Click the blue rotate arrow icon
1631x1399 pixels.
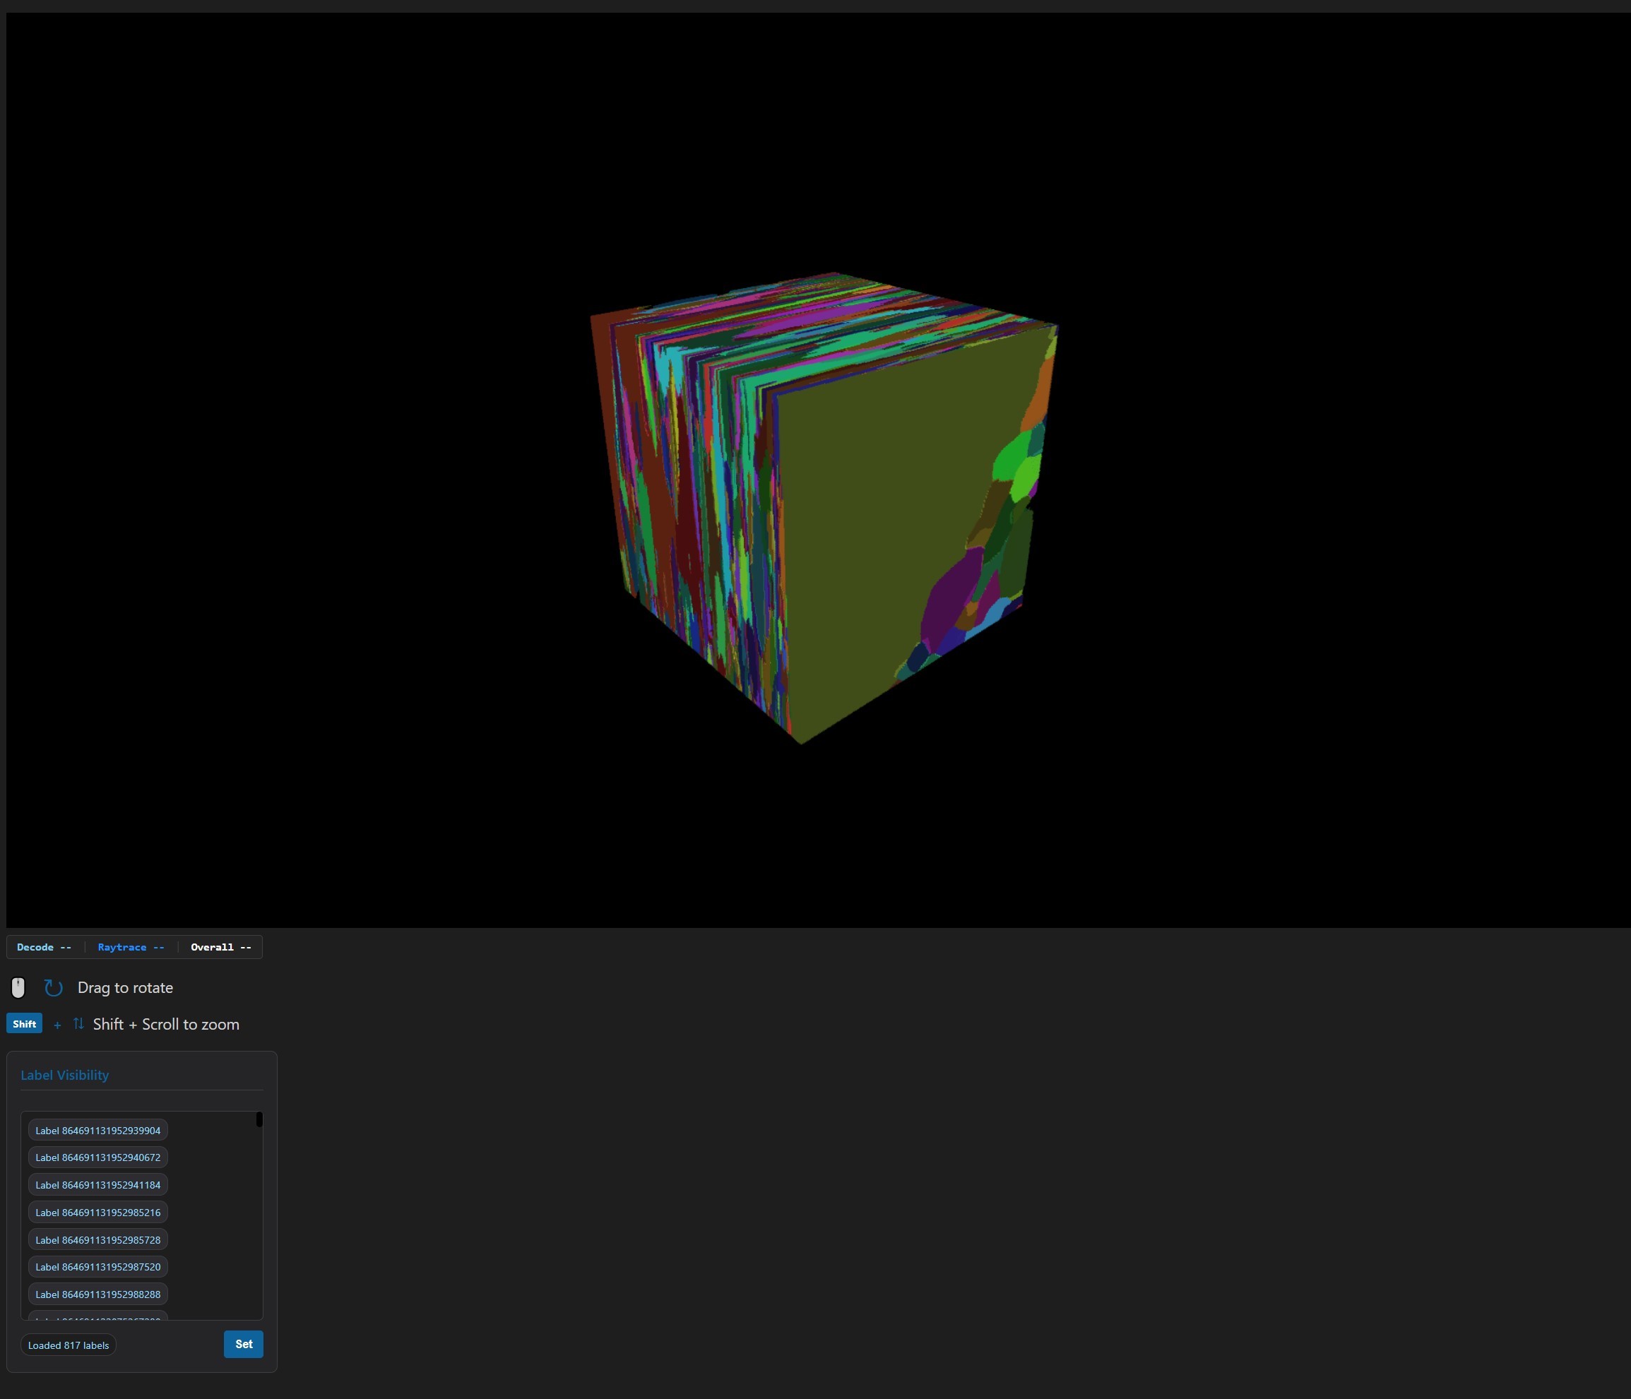[53, 987]
